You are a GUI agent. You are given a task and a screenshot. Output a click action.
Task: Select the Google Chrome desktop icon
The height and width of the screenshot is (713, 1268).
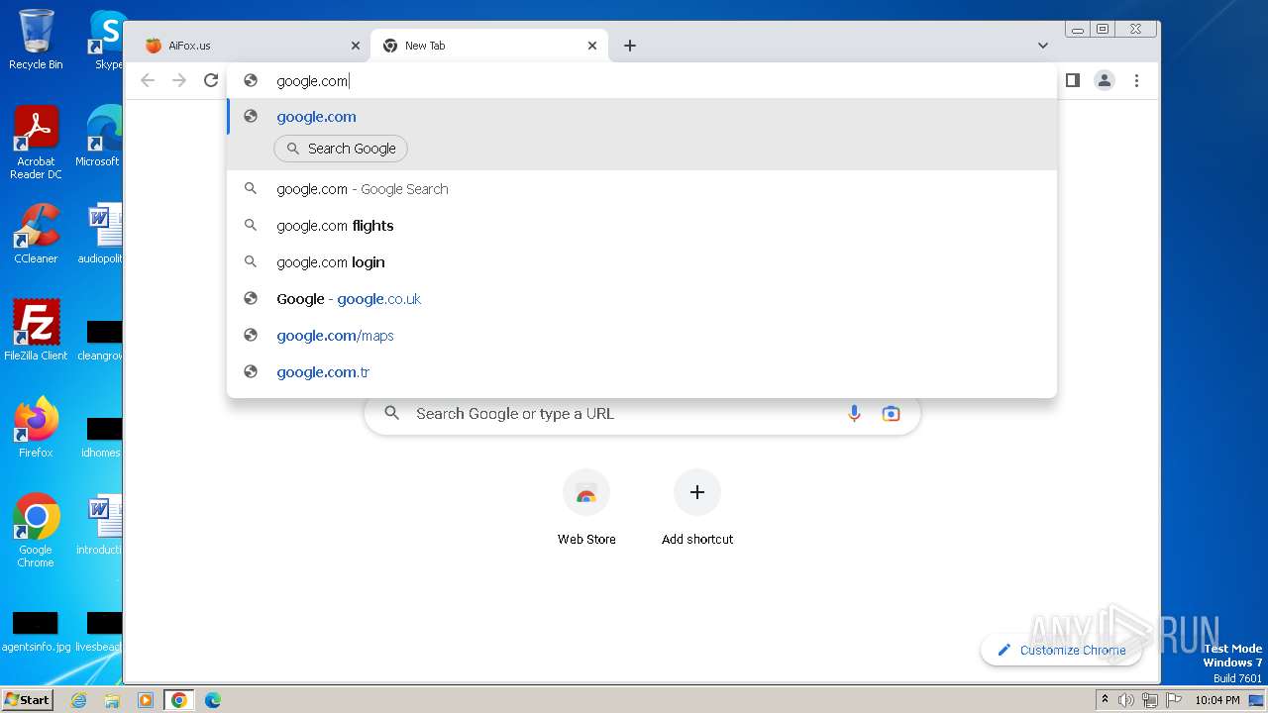pos(36,530)
